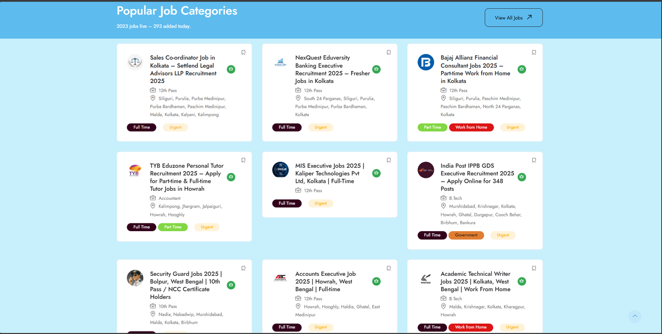Click the green featured badge on Security Guard job
The width and height of the screenshot is (662, 334).
tap(231, 285)
